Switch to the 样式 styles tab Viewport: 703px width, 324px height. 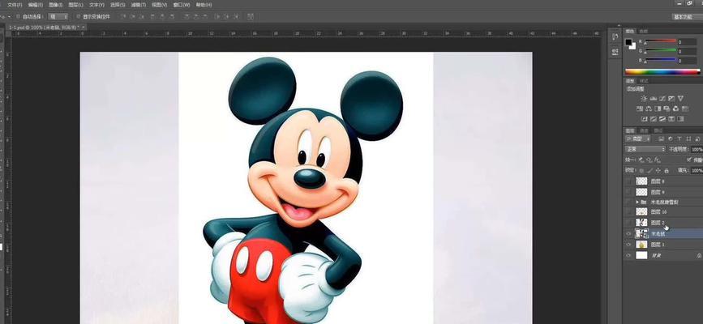click(644, 81)
